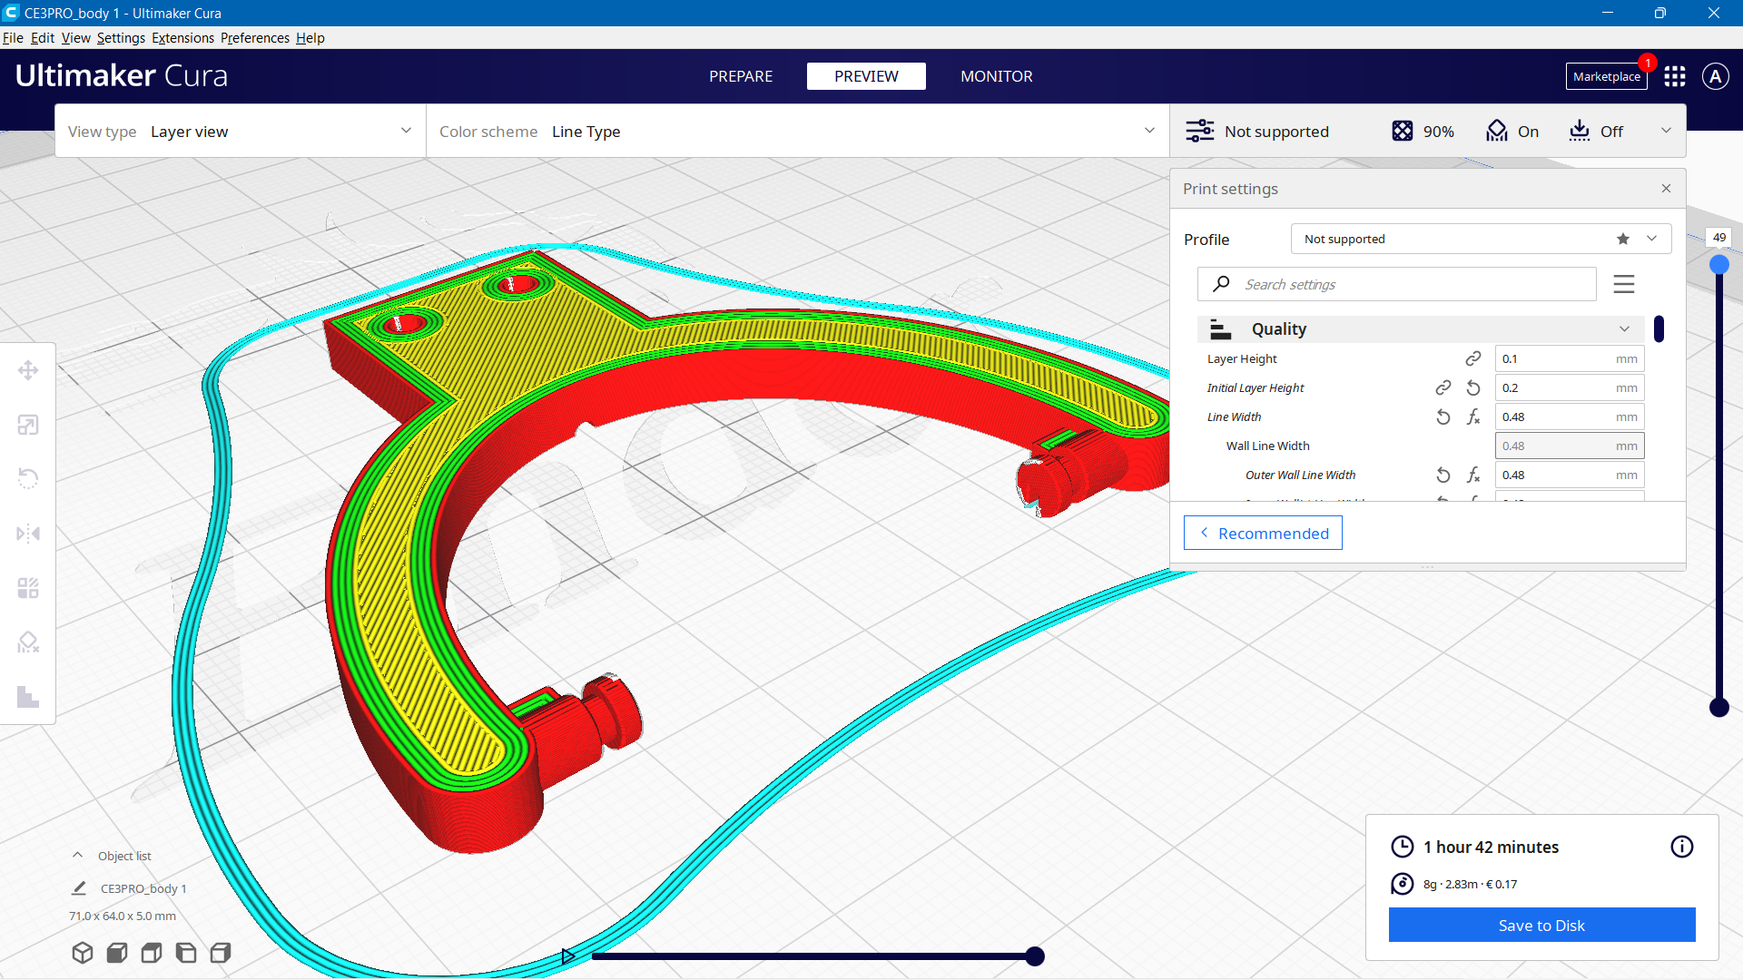Open Per Model Settings tool

28,588
